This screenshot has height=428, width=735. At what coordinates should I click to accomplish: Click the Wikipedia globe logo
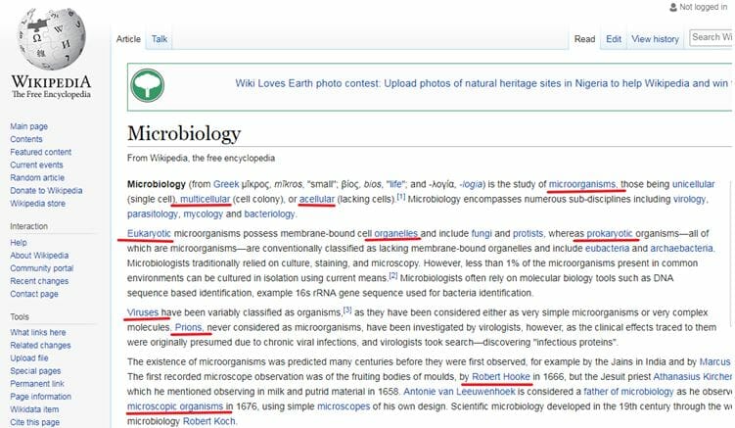(52, 38)
